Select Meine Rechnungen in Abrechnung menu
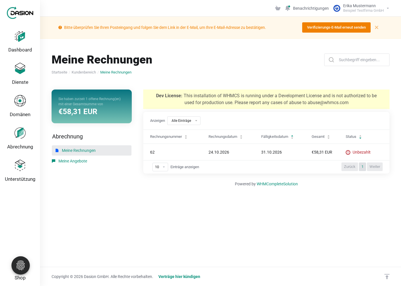401x286 pixels. pos(92,150)
